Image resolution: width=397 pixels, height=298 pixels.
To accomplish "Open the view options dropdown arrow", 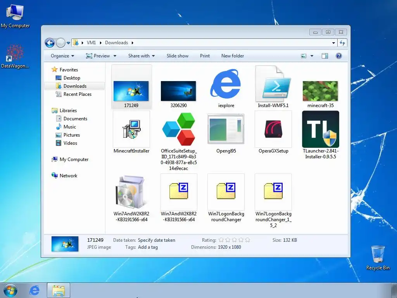I will pyautogui.click(x=312, y=56).
